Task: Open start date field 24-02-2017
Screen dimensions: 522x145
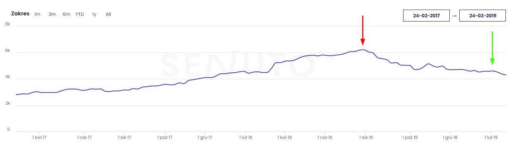Action: click(x=426, y=16)
